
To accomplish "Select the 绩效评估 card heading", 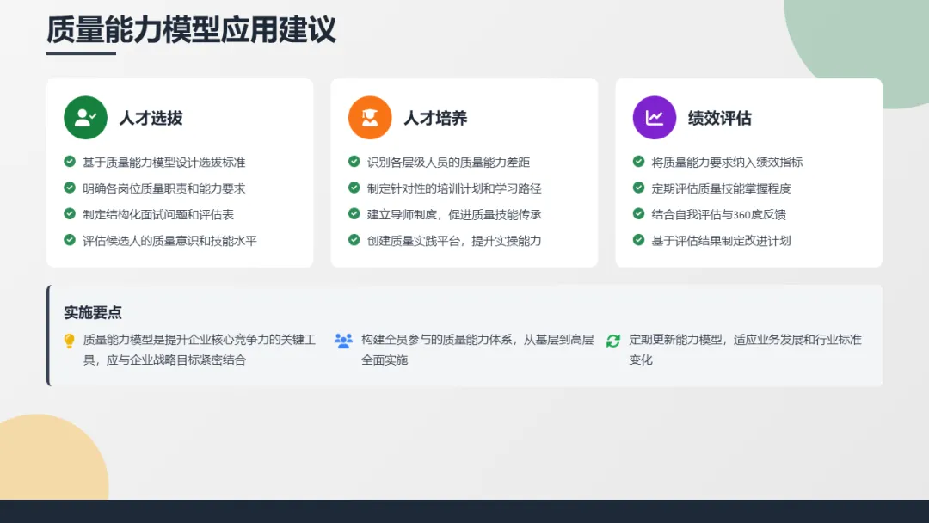I will 720,118.
